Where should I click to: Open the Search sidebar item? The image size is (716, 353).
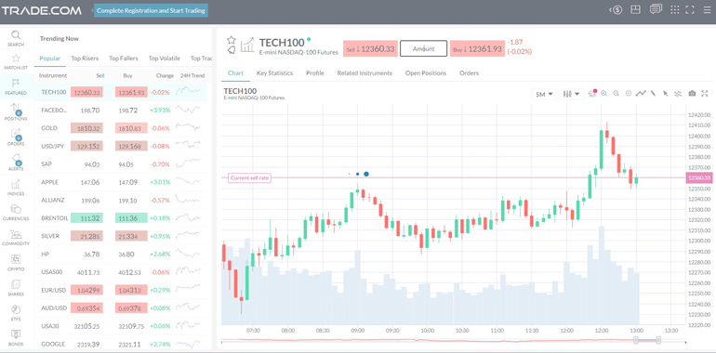pos(16,38)
